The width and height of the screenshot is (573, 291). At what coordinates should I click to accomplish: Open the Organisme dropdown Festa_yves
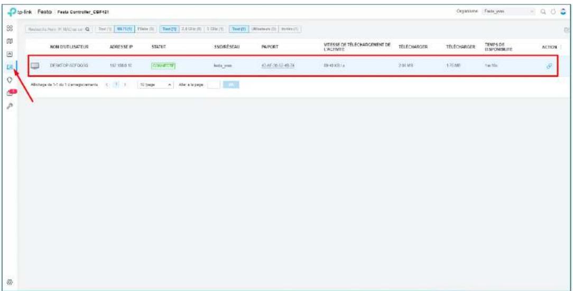[509, 12]
